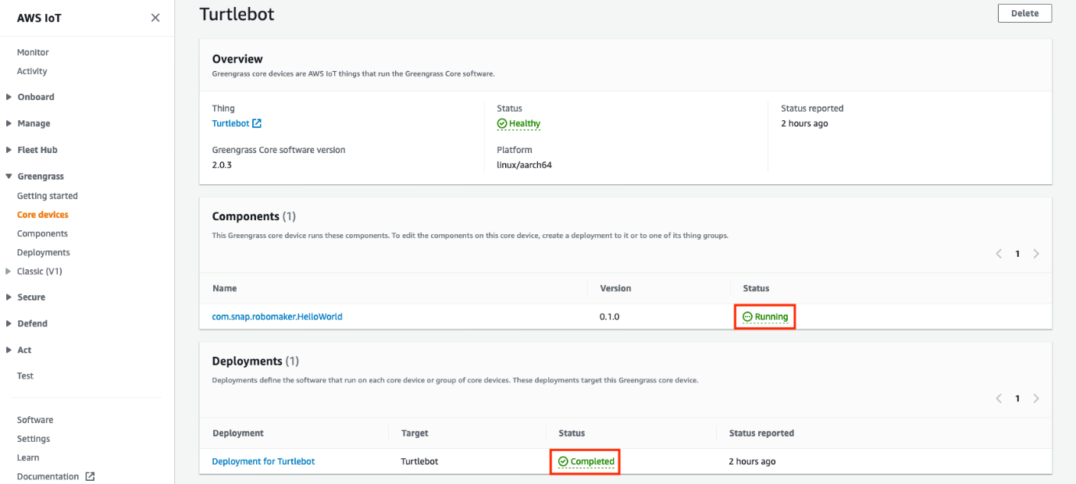Click Status reported column header in Deployments
This screenshot has height=484, width=1076.
(761, 433)
